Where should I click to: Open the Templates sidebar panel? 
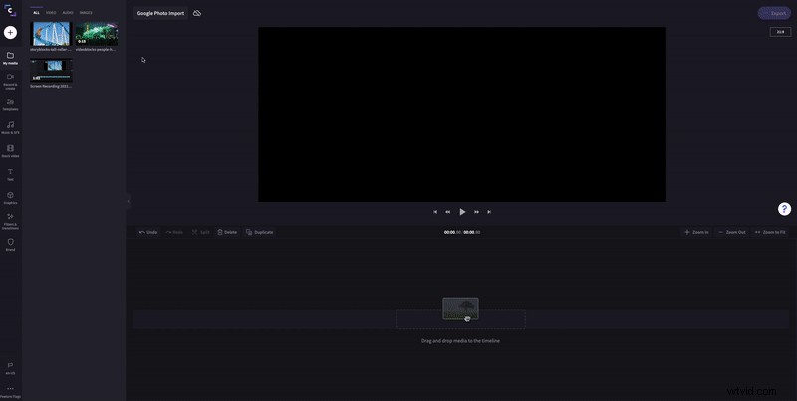[10, 102]
